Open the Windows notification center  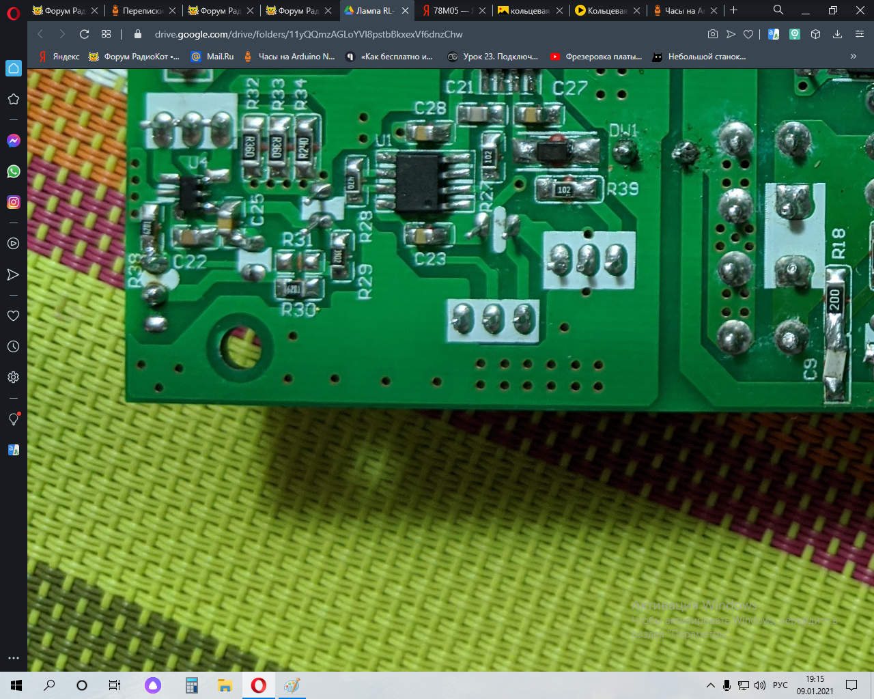[x=851, y=685]
